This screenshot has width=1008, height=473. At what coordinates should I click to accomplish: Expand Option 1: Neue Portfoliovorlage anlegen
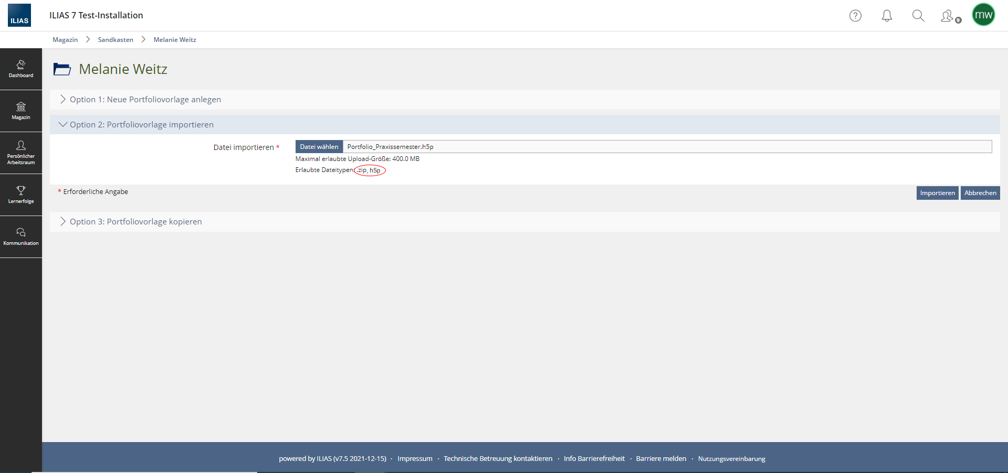pos(145,100)
